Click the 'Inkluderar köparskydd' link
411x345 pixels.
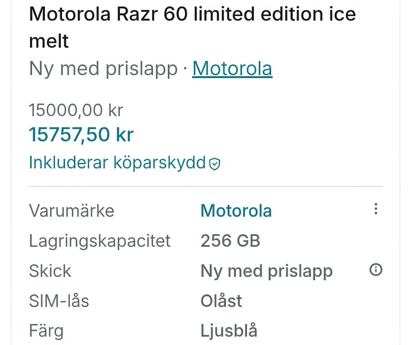click(x=117, y=163)
